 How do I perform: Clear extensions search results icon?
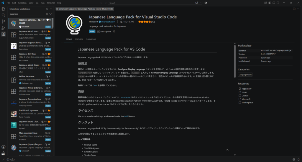point(47,14)
